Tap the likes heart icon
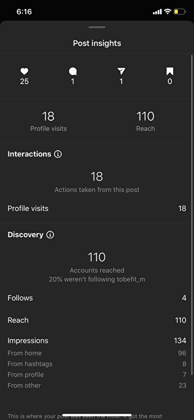 (x=24, y=71)
